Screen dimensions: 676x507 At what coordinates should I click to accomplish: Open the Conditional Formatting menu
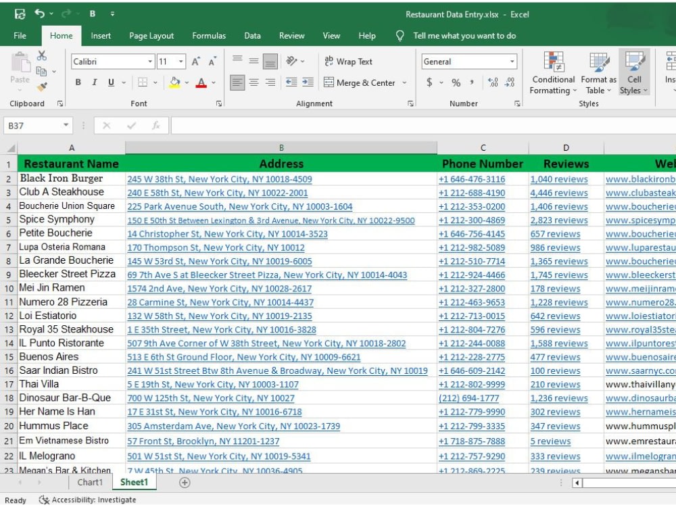[553, 72]
